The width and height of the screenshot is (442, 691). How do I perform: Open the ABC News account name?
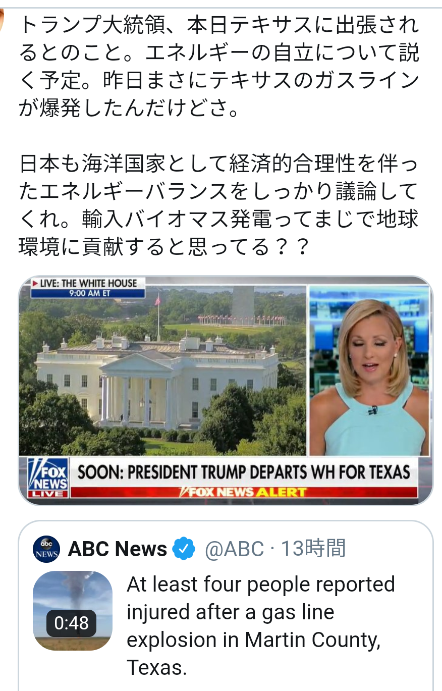point(117,549)
